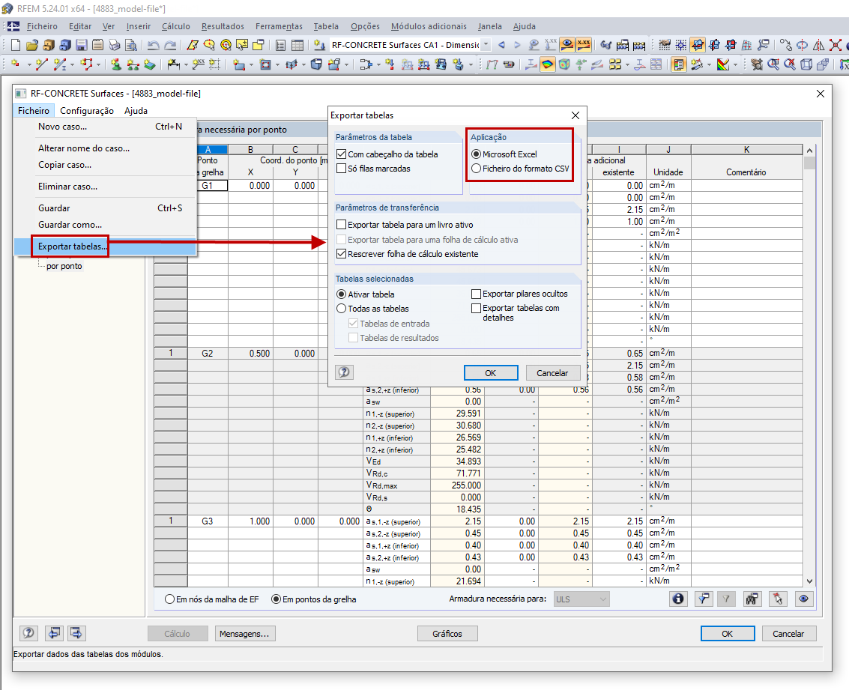Toggle the Show values x.xx icon
The height and width of the screenshot is (690, 849).
pos(584,45)
